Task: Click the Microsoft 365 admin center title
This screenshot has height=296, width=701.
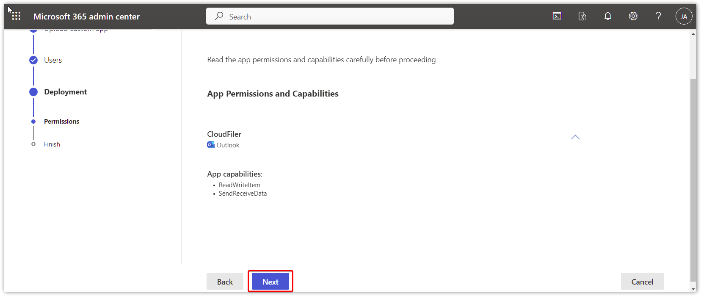Action: tap(86, 17)
